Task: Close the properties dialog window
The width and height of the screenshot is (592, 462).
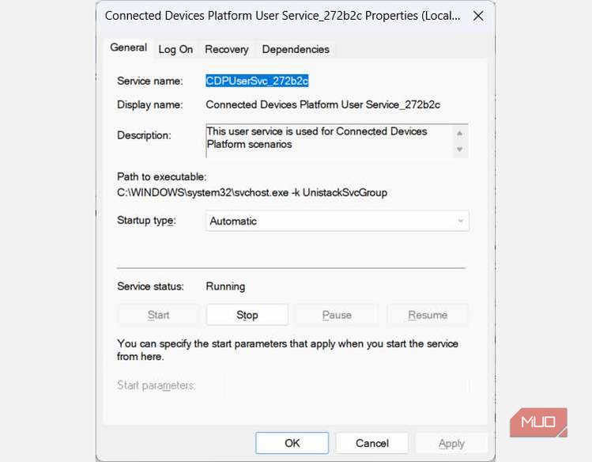Action: (477, 15)
